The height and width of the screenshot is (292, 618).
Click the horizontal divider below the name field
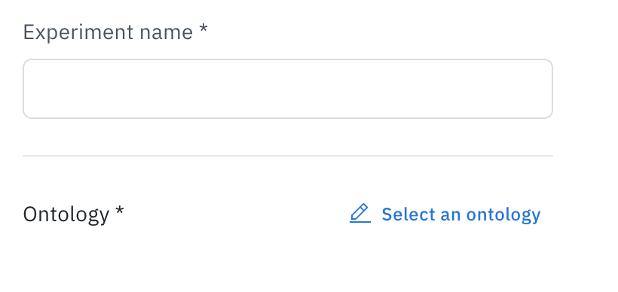[288, 156]
